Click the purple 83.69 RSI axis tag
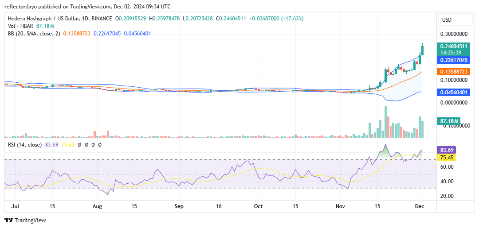The width and height of the screenshot is (479, 228). point(446,150)
